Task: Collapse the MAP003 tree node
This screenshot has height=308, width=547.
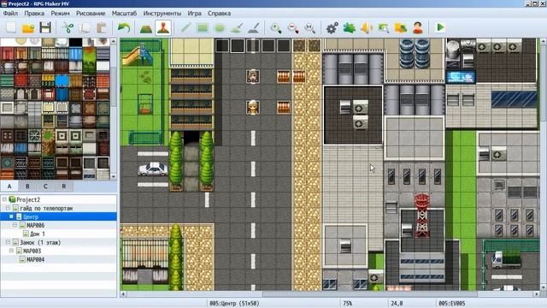Action: point(11,251)
